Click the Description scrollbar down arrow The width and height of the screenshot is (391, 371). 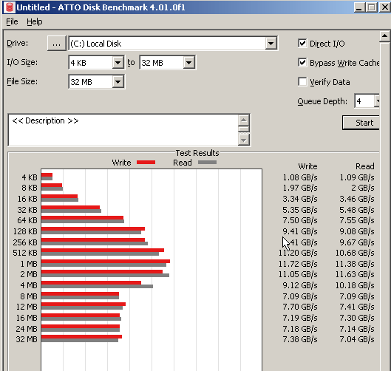click(x=244, y=140)
